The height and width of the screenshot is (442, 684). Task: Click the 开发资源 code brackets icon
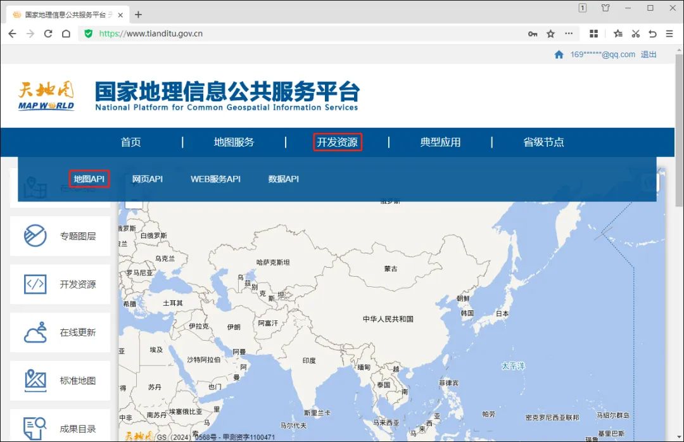click(x=35, y=284)
